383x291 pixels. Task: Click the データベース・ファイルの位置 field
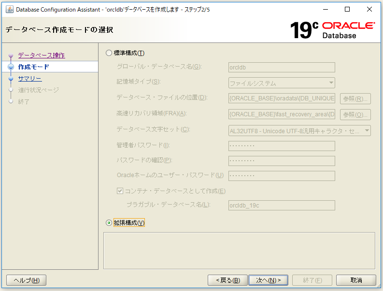[x=282, y=98]
